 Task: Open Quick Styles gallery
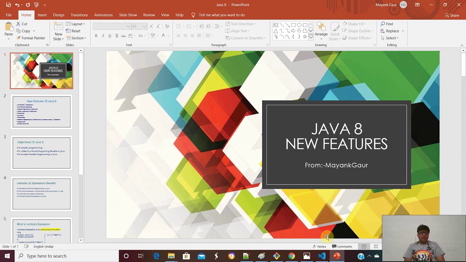pos(334,32)
